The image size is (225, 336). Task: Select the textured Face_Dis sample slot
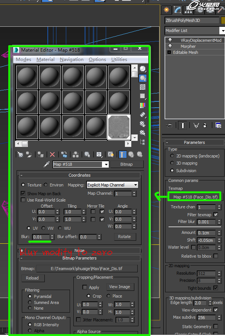pyautogui.click(x=119, y=127)
